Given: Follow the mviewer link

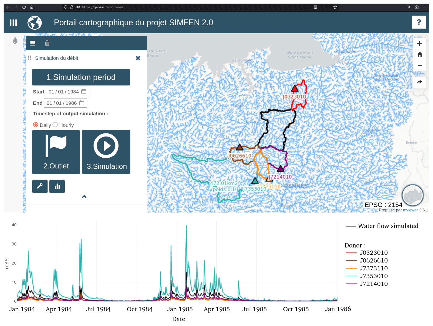Looking at the screenshot, I should (x=410, y=210).
